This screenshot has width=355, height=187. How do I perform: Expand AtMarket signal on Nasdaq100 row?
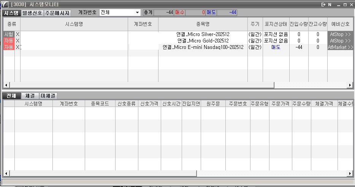pos(340,47)
